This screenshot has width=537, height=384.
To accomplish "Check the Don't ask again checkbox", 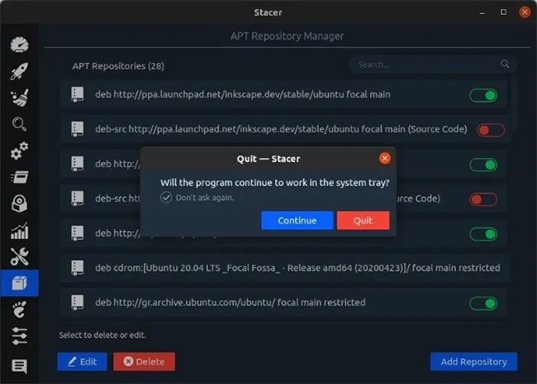I will (166, 197).
